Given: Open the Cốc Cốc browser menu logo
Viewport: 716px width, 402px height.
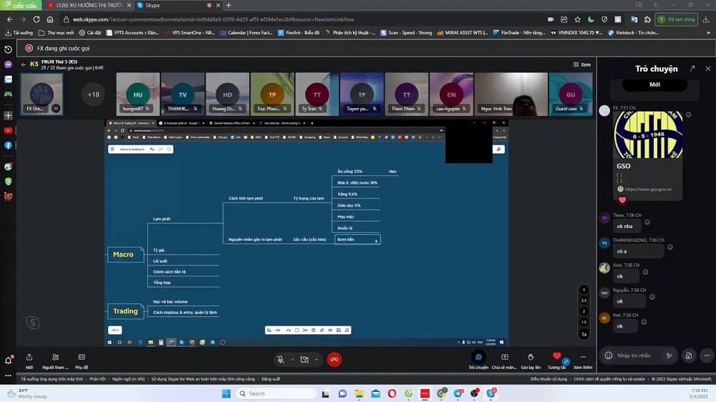Looking at the screenshot, I should click(x=21, y=5).
